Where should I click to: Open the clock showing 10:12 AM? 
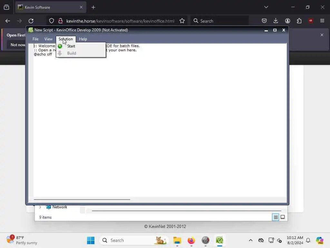(x=295, y=240)
